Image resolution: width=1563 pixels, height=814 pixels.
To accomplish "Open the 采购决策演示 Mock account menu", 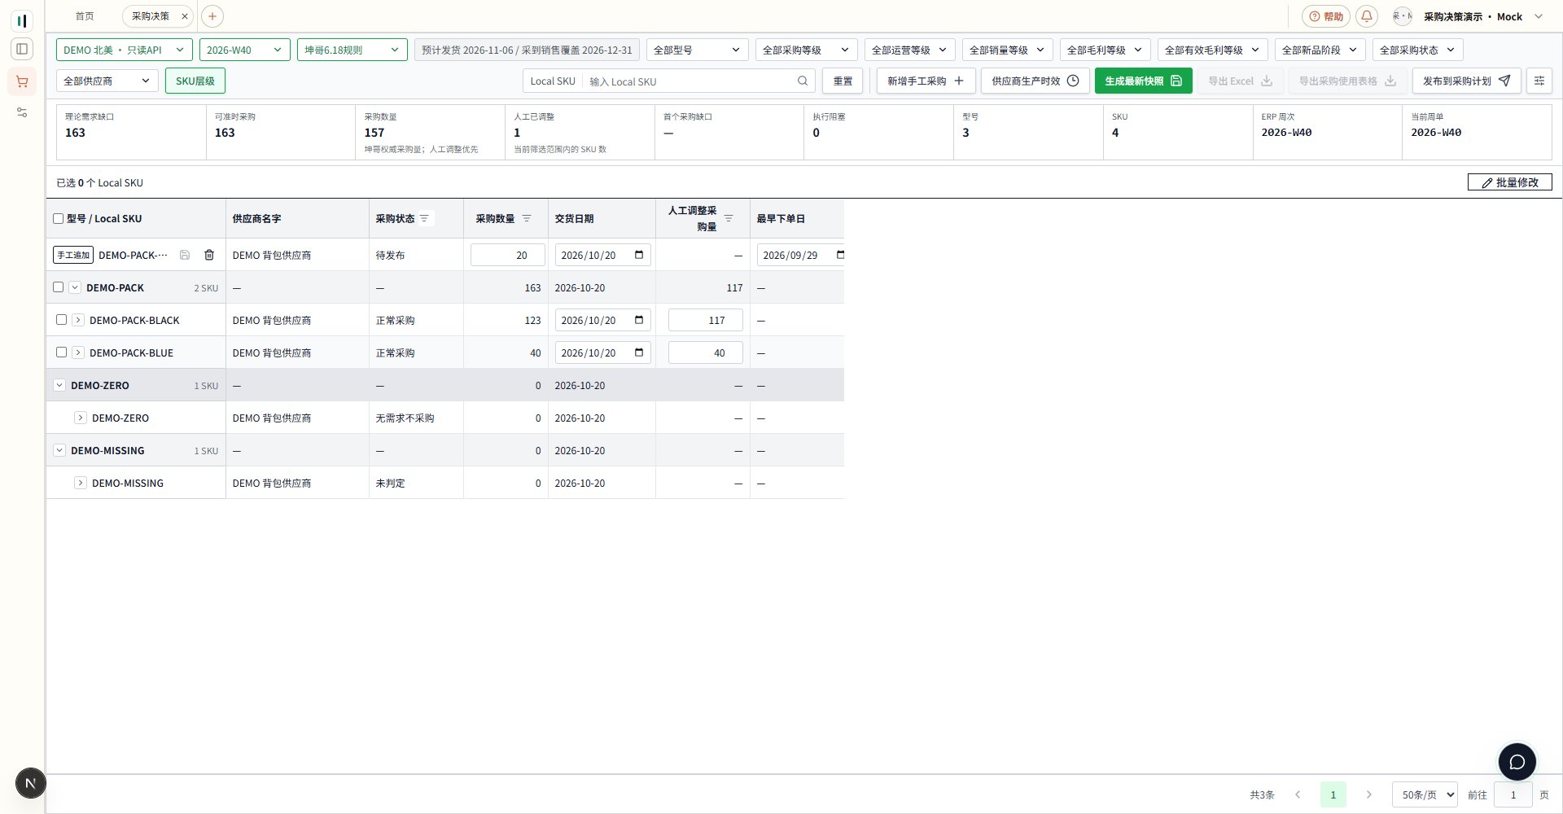I will click(1469, 16).
